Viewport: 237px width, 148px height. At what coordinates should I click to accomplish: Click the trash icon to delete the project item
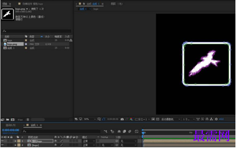(x=28, y=119)
